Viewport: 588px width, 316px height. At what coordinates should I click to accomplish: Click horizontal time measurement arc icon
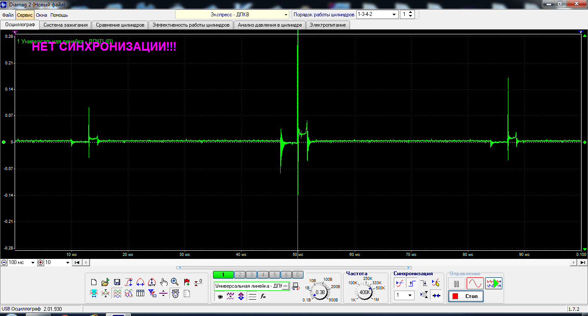click(140, 282)
